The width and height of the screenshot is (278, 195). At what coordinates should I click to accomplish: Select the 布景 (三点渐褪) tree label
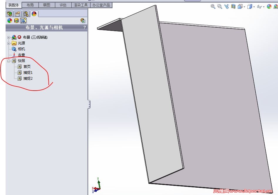pos(35,37)
